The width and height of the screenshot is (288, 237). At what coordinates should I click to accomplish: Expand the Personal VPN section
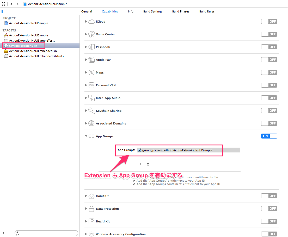pos(86,85)
